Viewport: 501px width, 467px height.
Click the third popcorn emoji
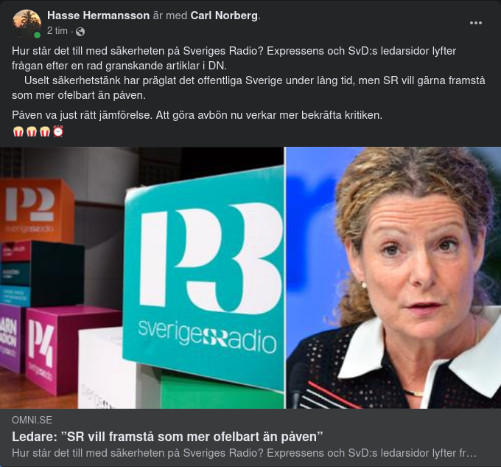tap(45, 131)
